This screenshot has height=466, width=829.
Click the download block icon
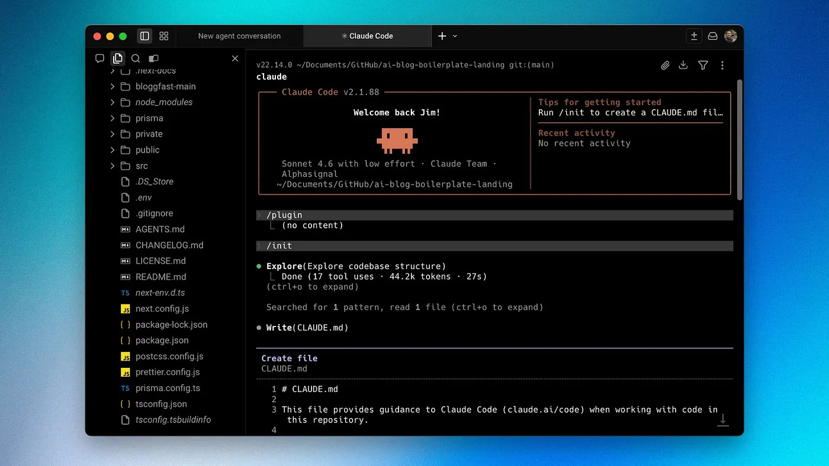(683, 65)
